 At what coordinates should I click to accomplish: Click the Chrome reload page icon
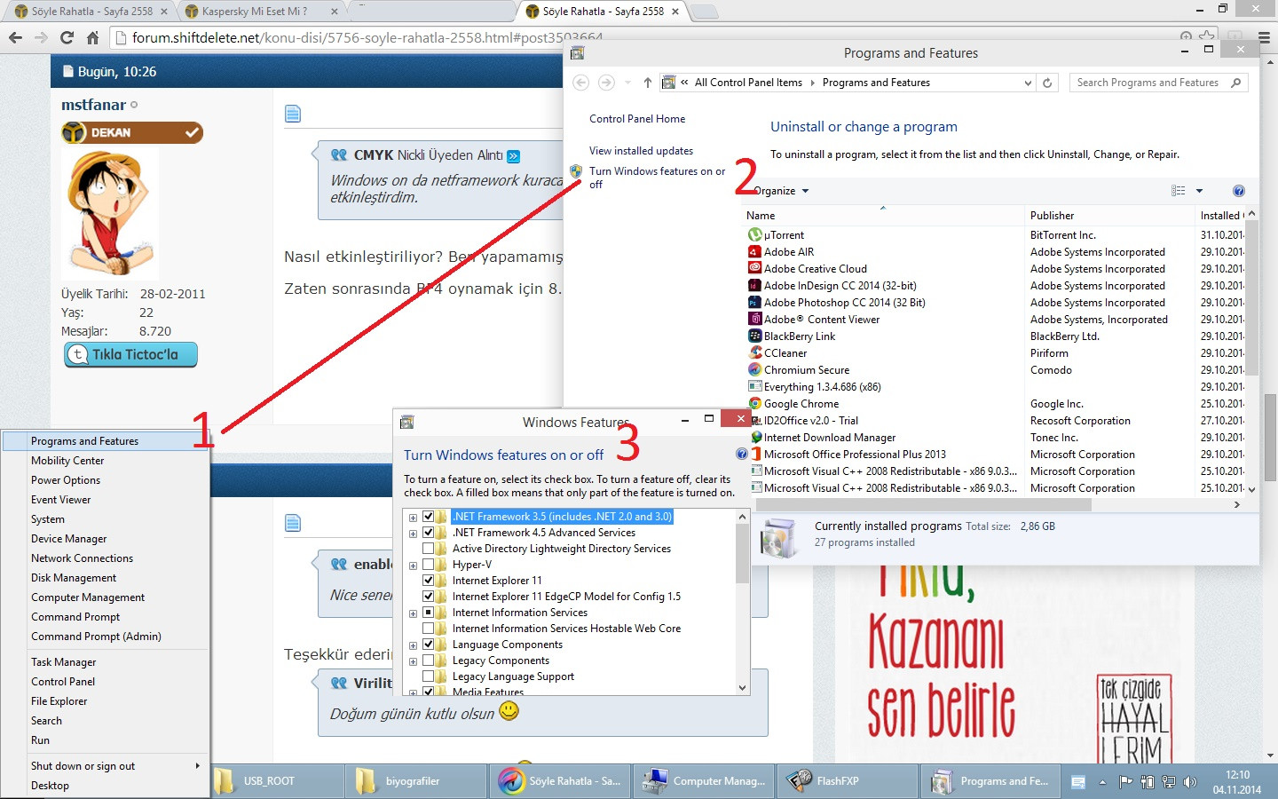coord(67,37)
